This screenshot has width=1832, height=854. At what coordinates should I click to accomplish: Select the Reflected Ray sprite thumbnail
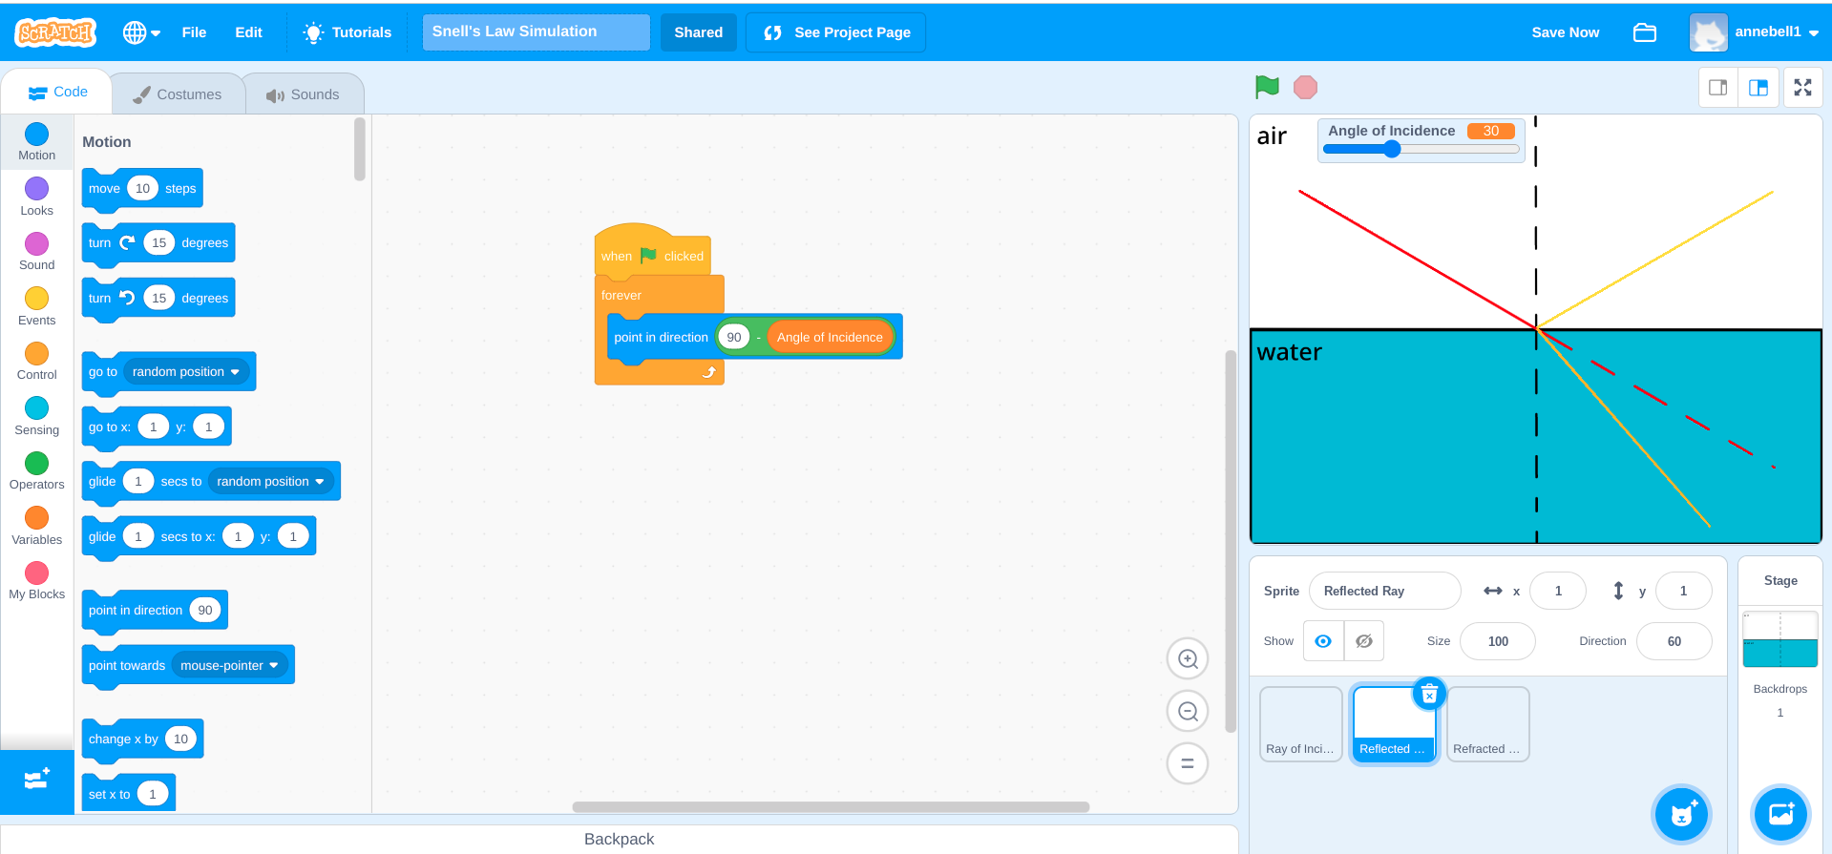coord(1394,724)
